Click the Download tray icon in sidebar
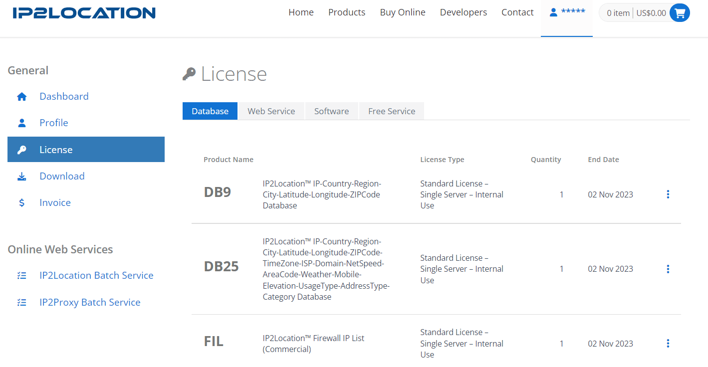 pos(21,177)
